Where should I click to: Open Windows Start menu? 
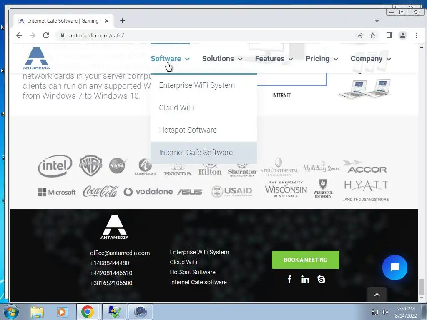11,312
